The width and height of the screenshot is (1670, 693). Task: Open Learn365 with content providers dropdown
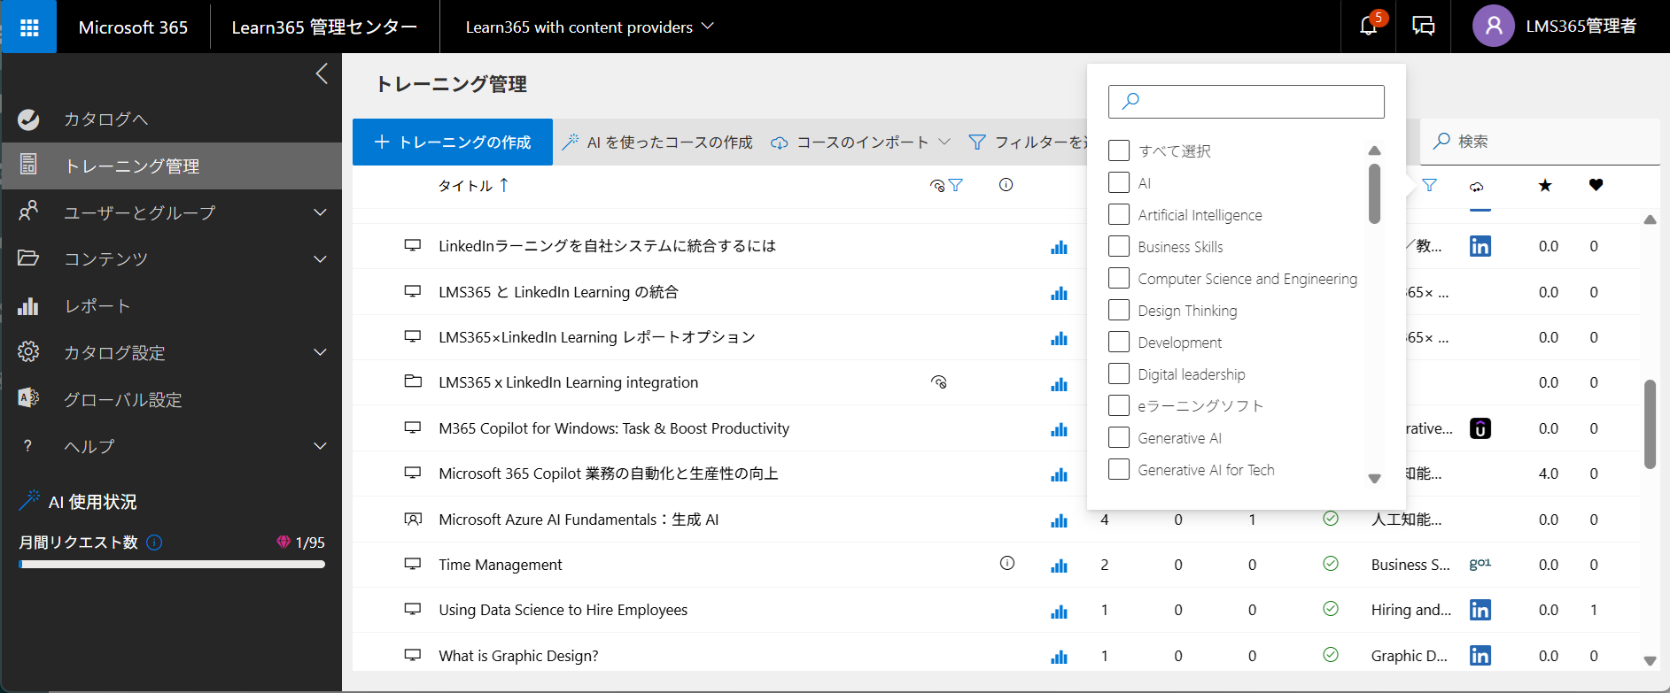589,27
